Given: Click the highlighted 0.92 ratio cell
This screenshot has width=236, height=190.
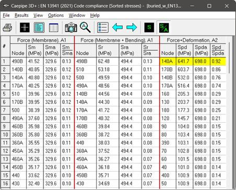Looking at the screenshot, I should click(x=218, y=62).
